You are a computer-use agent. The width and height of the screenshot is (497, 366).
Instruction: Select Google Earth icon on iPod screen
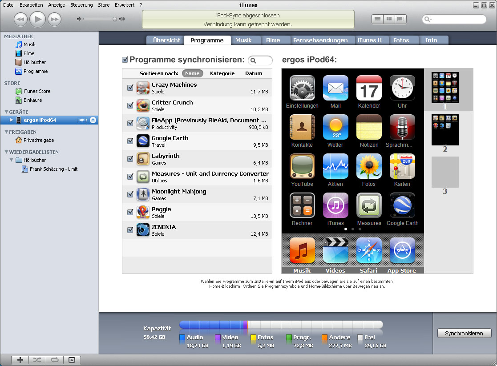tap(402, 205)
